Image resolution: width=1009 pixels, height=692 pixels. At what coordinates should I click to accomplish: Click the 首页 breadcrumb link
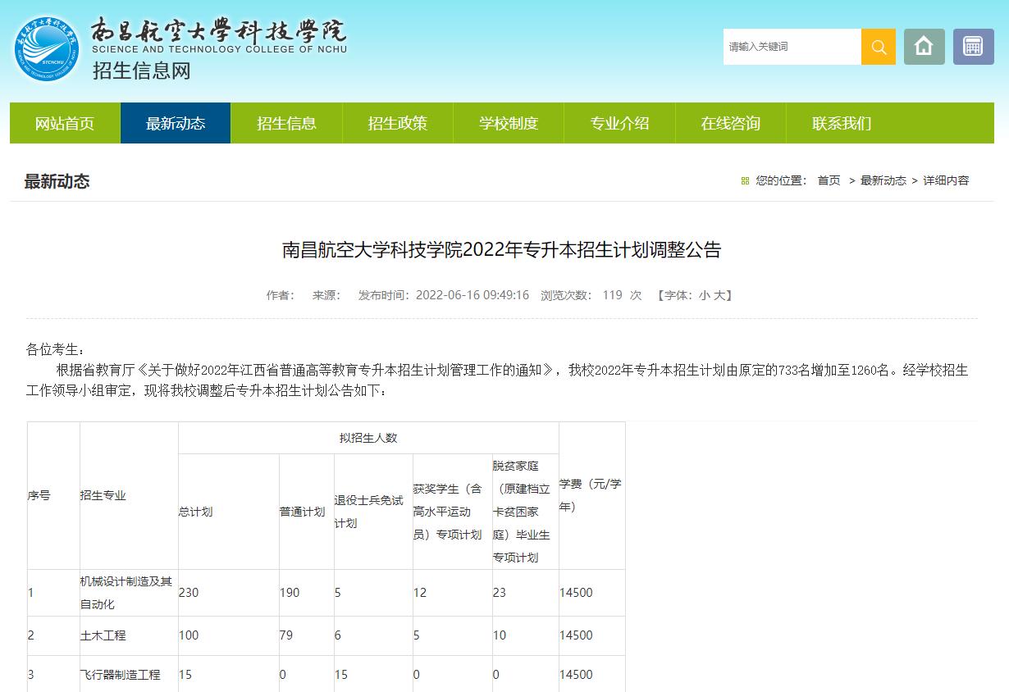coord(829,180)
